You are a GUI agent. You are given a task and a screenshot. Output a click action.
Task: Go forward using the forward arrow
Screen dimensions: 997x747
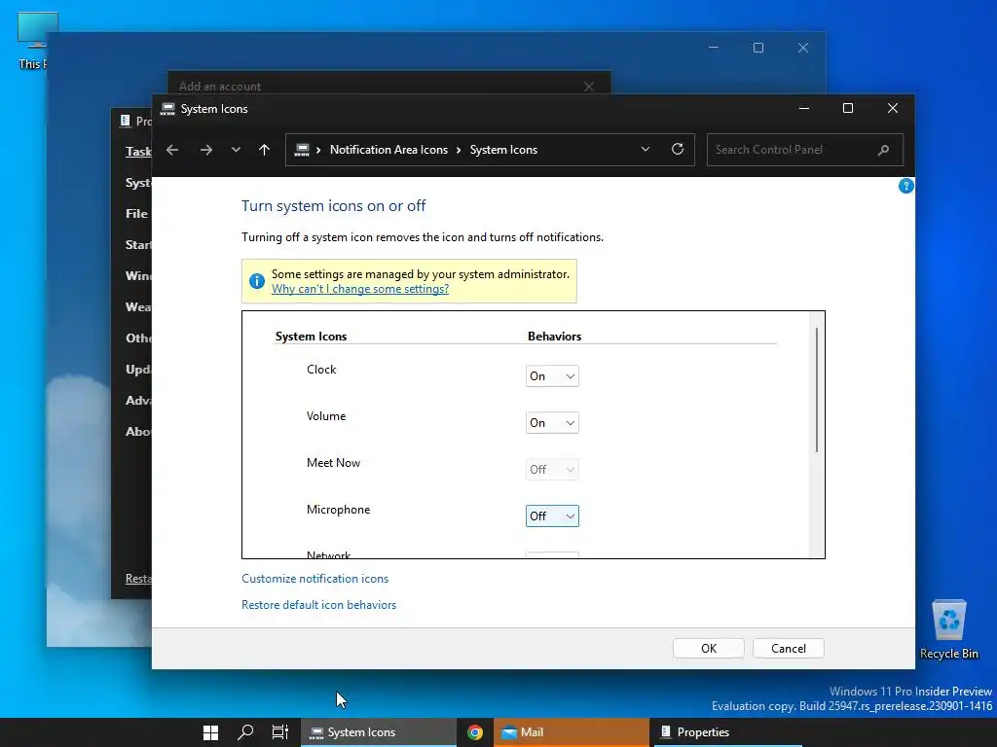(206, 150)
